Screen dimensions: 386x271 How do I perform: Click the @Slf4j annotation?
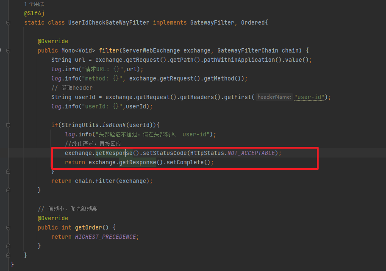[34, 13]
